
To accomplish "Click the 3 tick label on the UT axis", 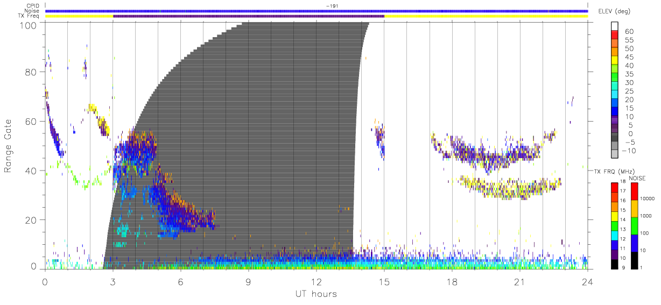I will coord(113,281).
